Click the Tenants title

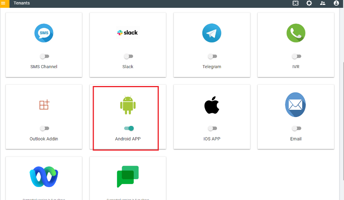pos(22,3)
